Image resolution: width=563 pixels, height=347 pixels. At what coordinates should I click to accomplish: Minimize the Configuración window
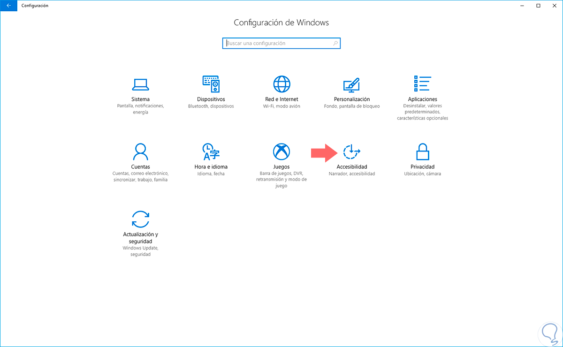point(523,6)
